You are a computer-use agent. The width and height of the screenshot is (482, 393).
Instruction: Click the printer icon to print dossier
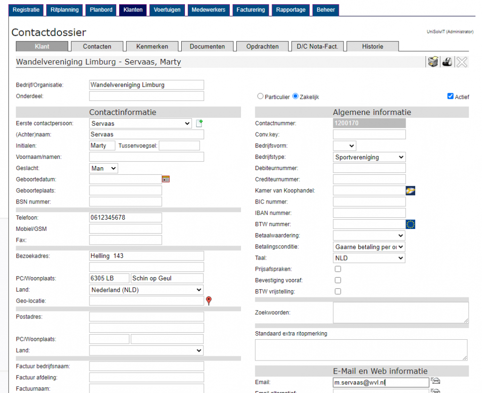433,62
